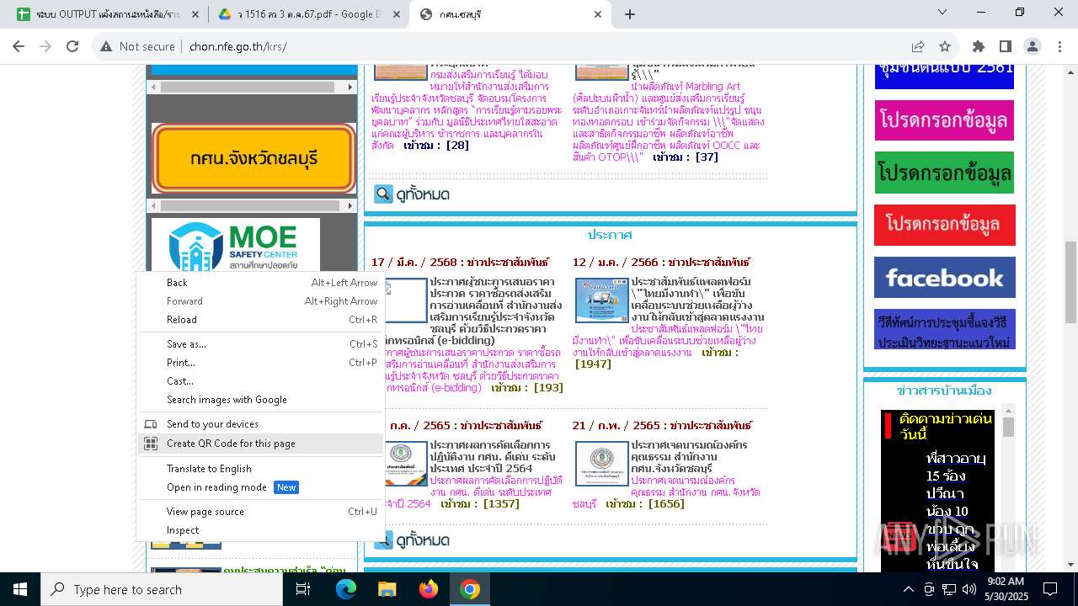Click the facebook banner button
Image resolution: width=1078 pixels, height=606 pixels.
[x=944, y=278]
